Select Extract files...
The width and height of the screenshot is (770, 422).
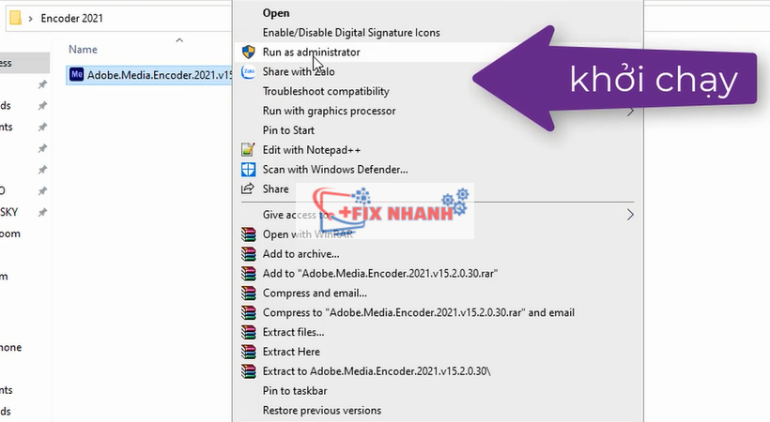point(293,332)
